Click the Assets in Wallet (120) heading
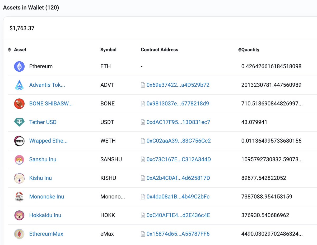This screenshot has width=317, height=245. point(31,8)
